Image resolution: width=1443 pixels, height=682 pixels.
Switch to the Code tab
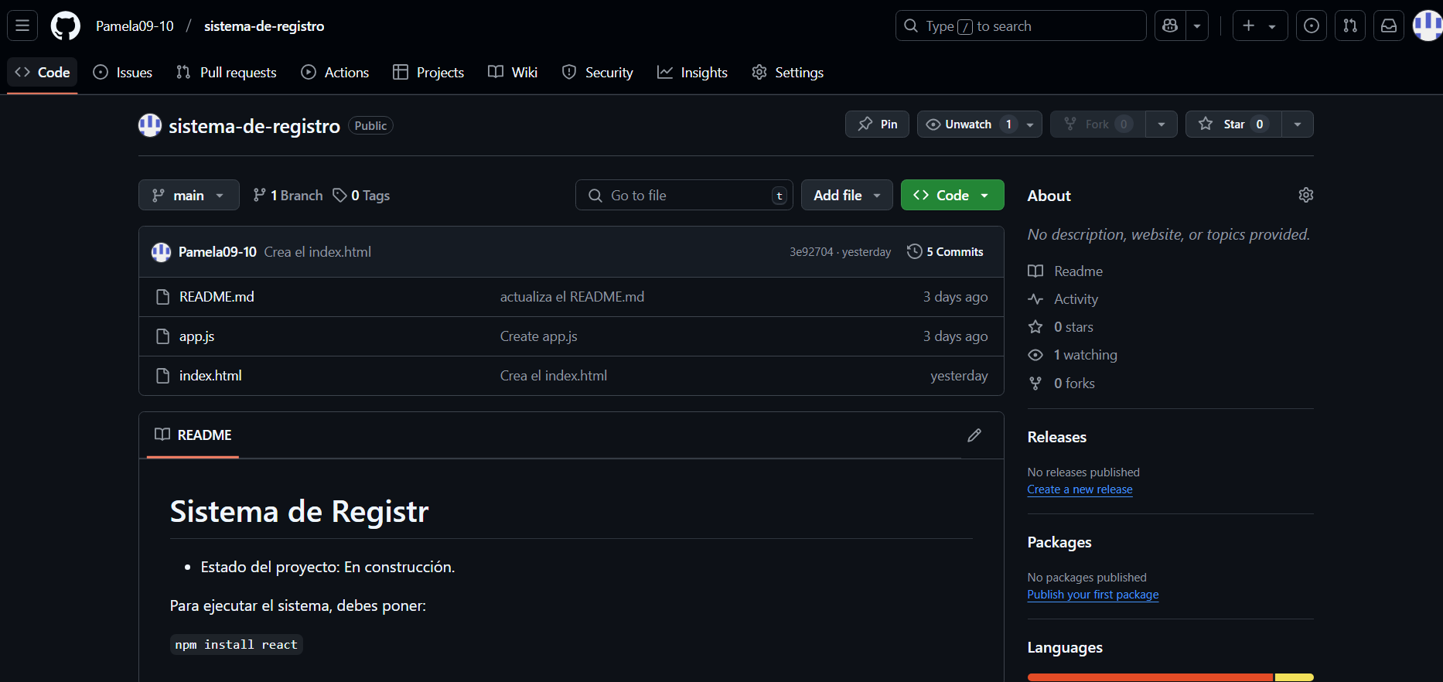(x=43, y=72)
